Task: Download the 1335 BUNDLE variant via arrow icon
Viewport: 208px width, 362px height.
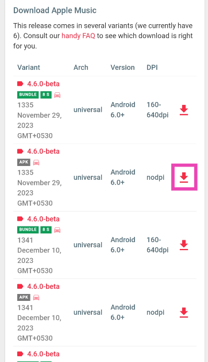Action: (184, 110)
